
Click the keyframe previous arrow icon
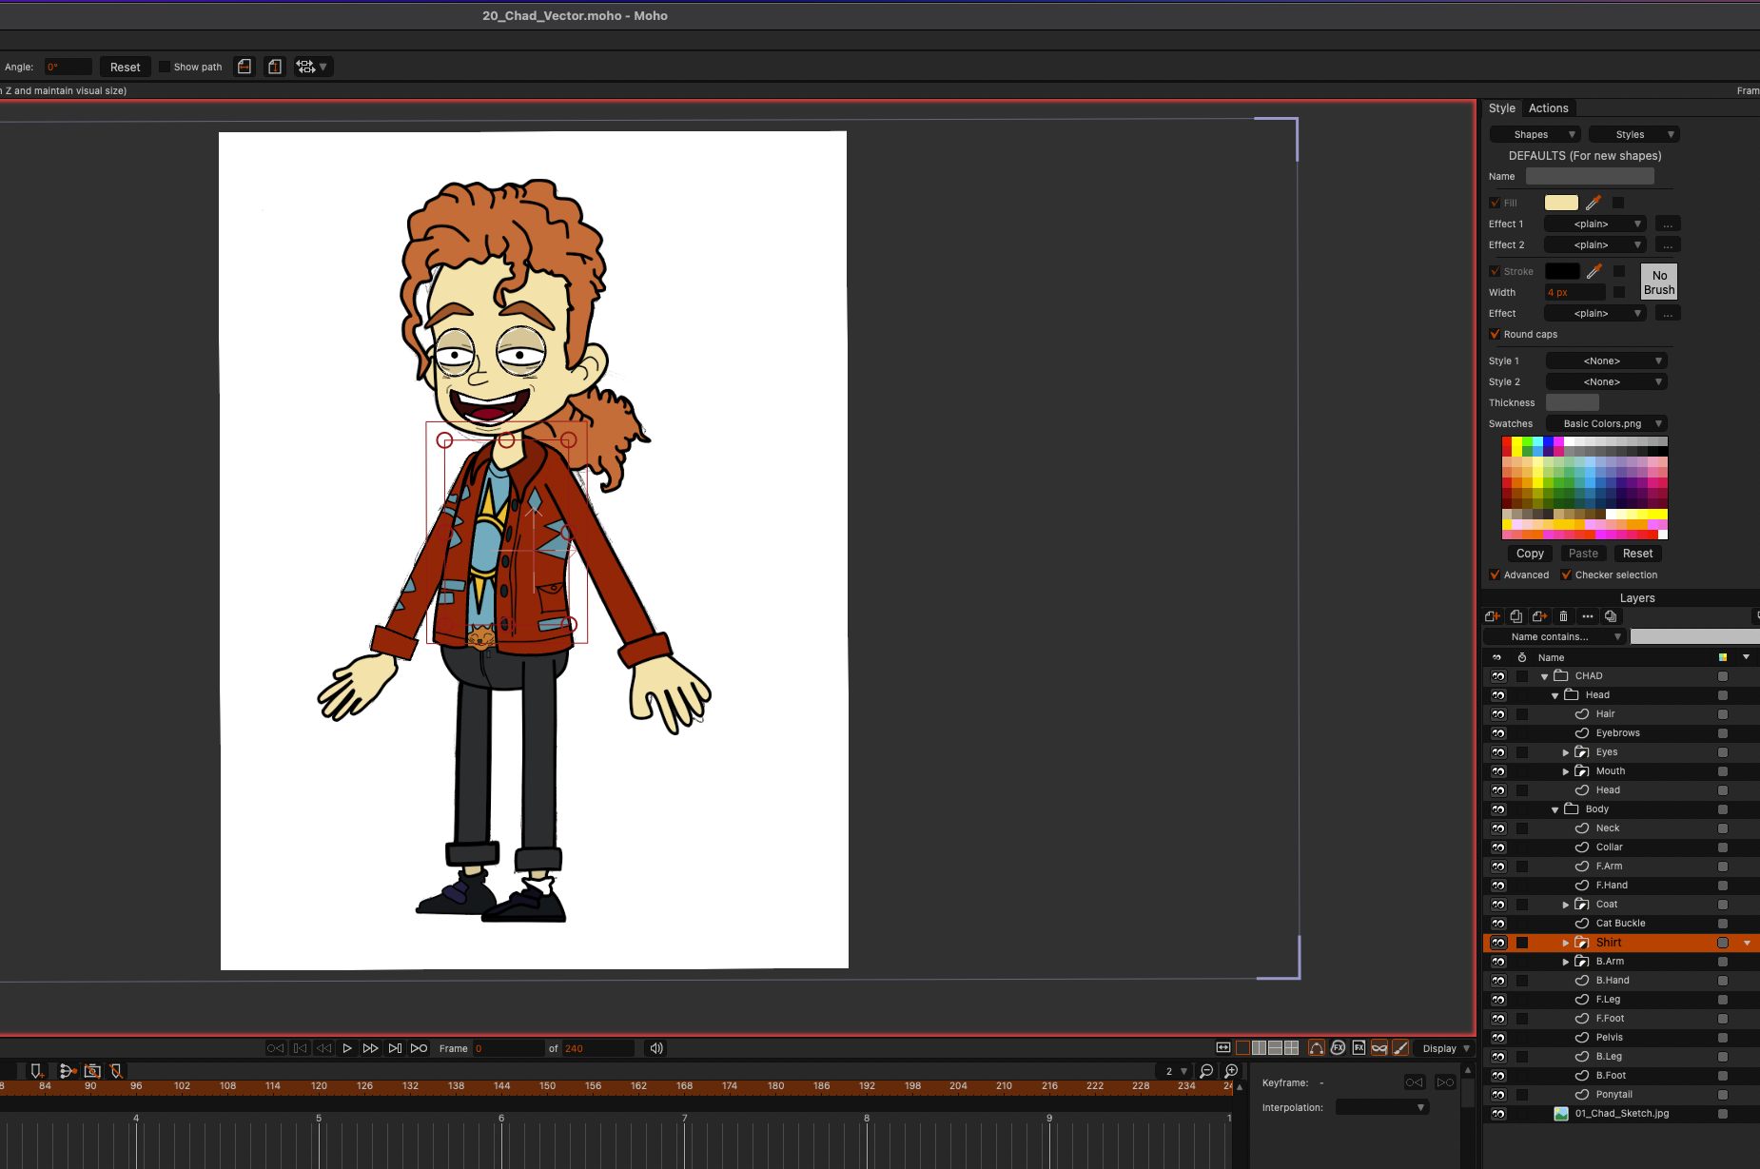coord(1414,1082)
